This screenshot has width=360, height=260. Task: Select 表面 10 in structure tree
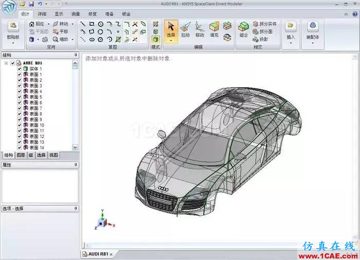click(x=37, y=125)
